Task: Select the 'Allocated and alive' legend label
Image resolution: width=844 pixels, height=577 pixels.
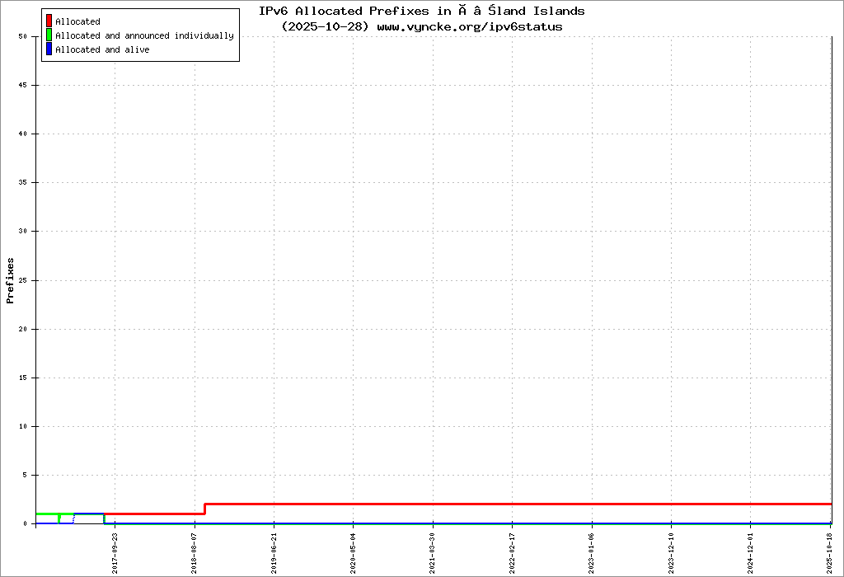Action: tap(102, 49)
